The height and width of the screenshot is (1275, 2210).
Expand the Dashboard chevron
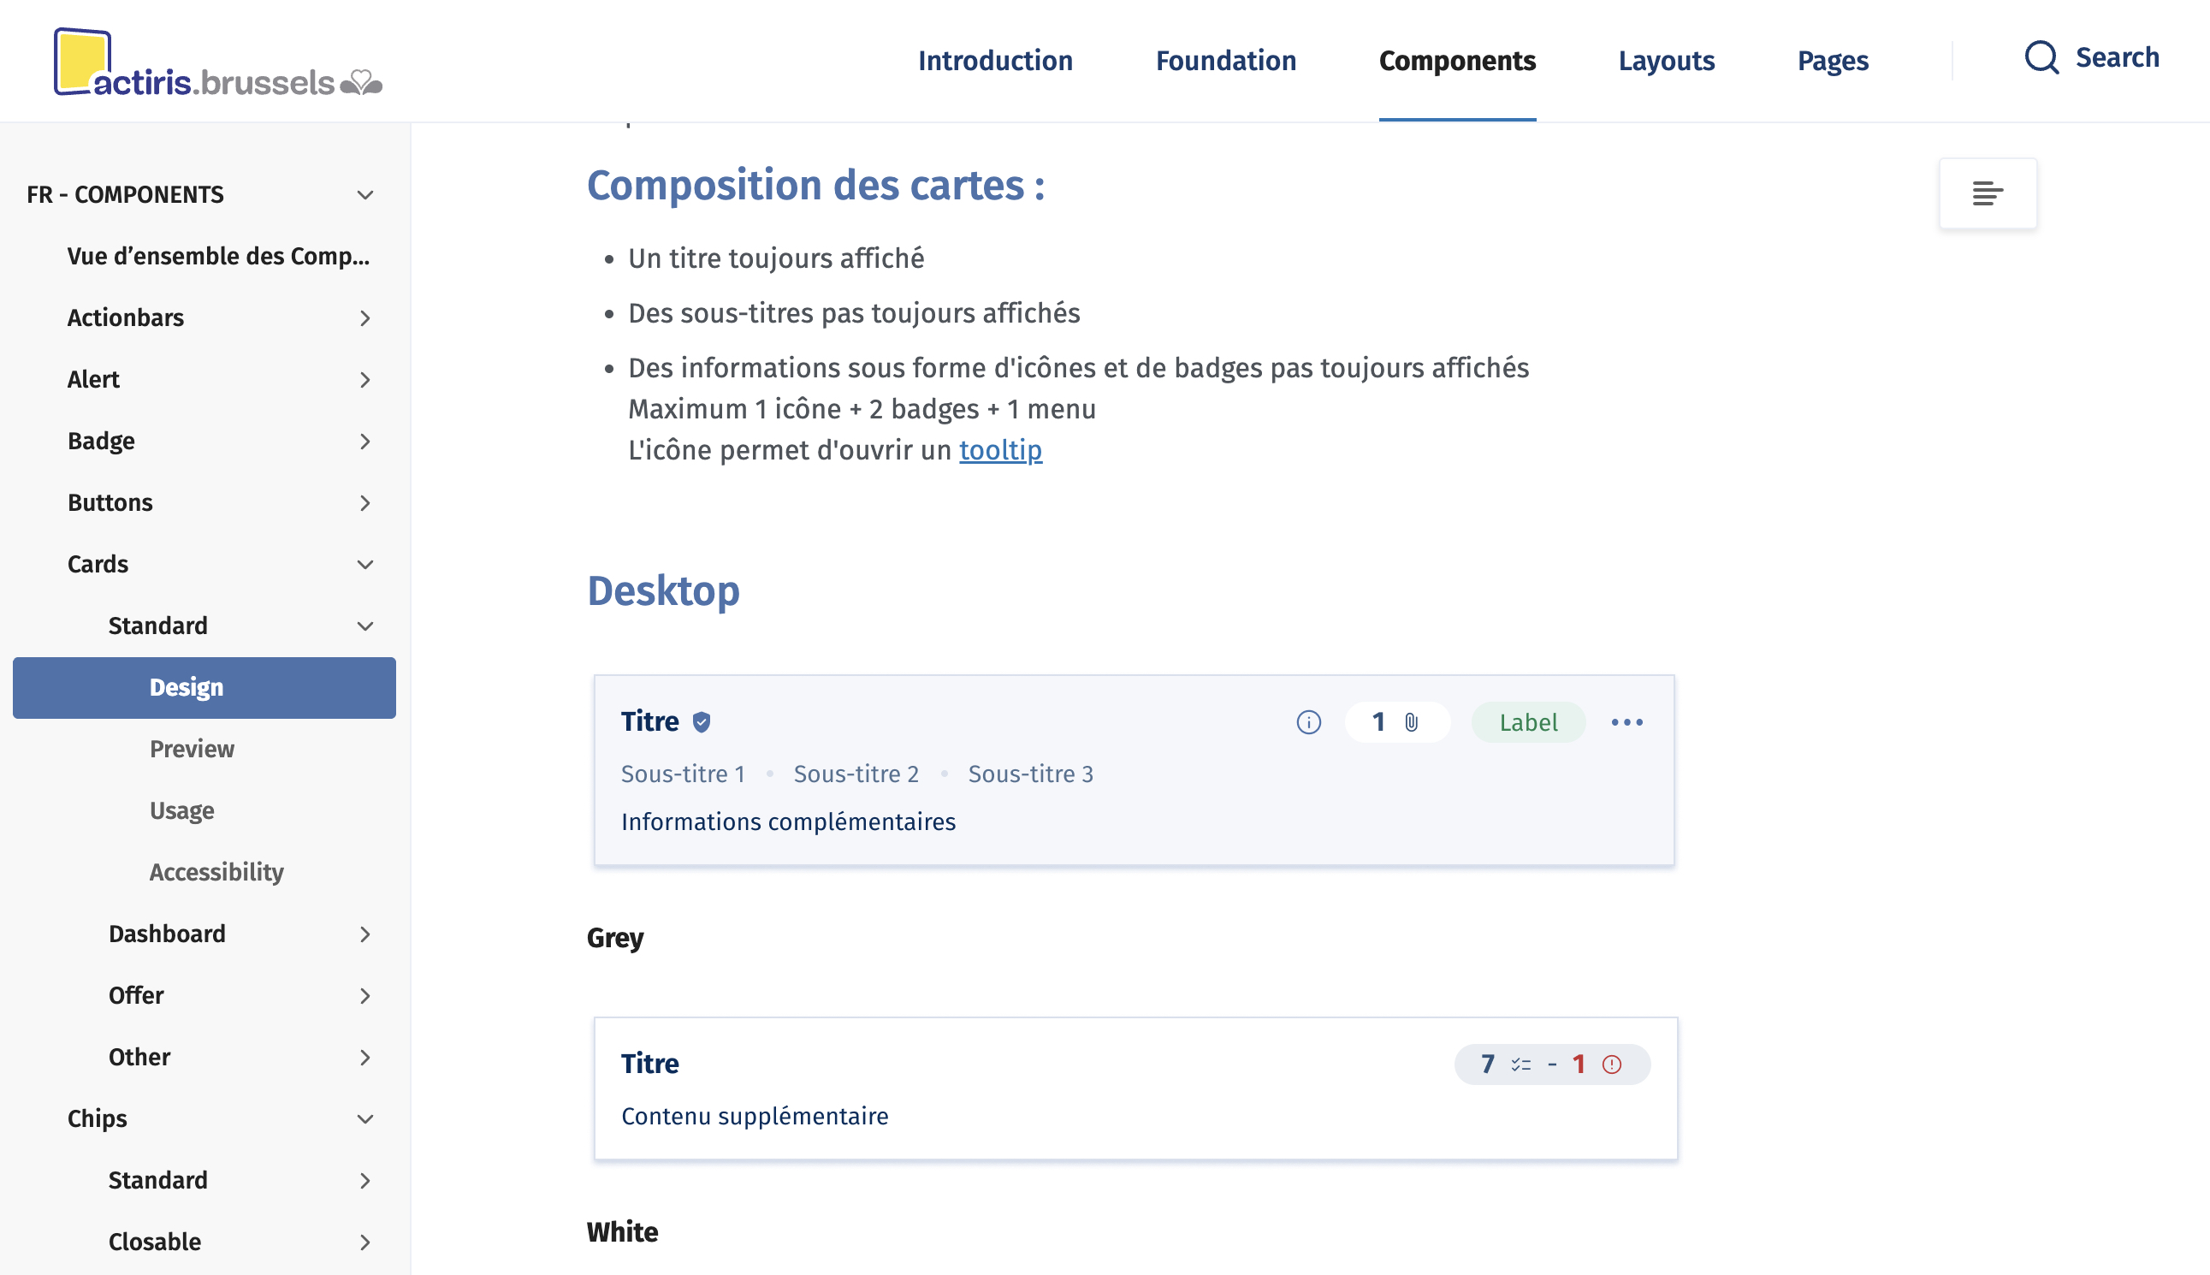(365, 934)
